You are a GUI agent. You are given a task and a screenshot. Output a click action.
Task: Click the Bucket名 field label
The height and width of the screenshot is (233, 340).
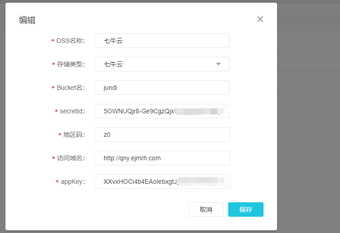pos(71,88)
